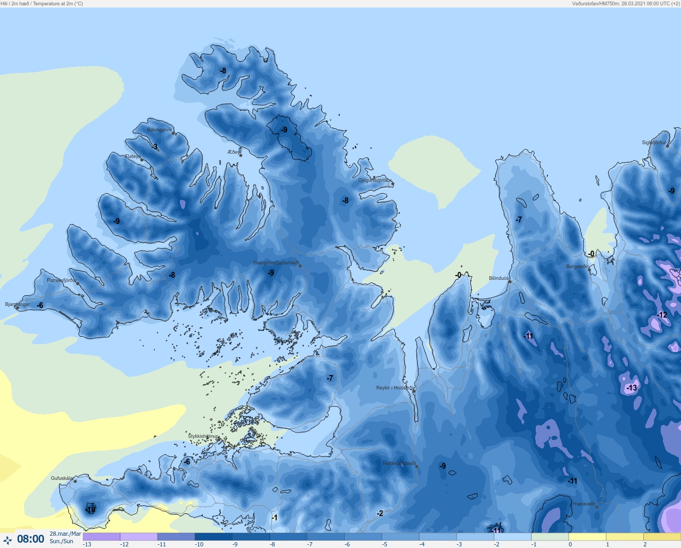The image size is (681, 548).
Task: Click the -9 value below Siglufjörður
Action: (x=671, y=191)
